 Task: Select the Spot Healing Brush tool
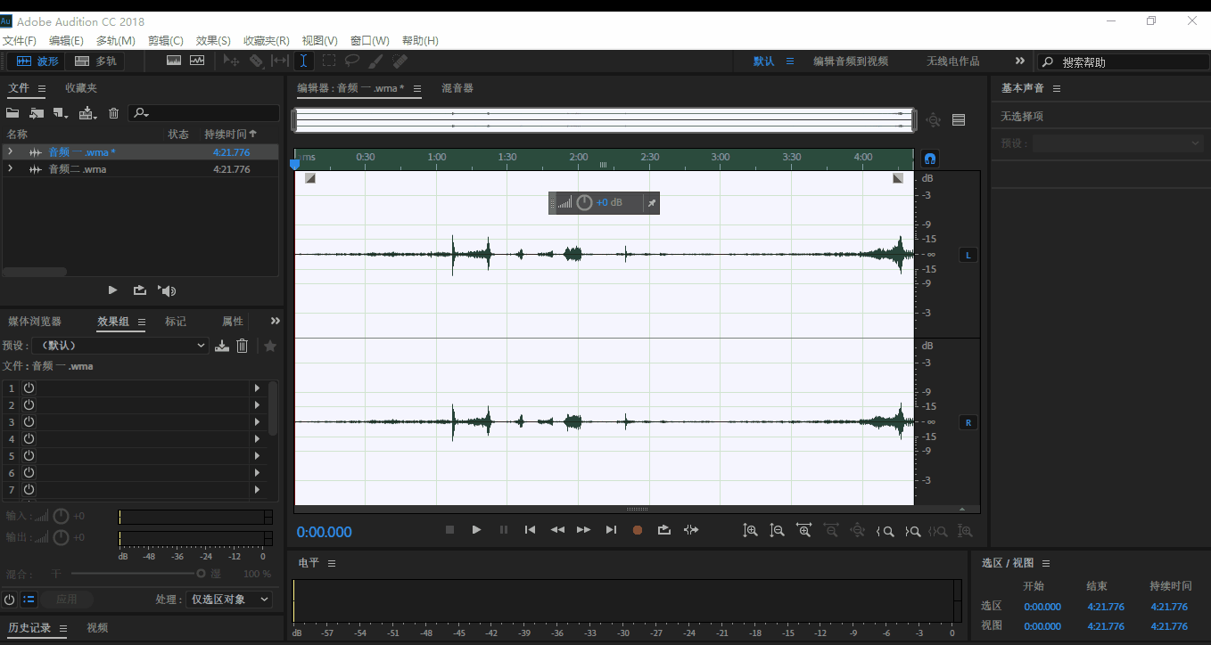400,61
